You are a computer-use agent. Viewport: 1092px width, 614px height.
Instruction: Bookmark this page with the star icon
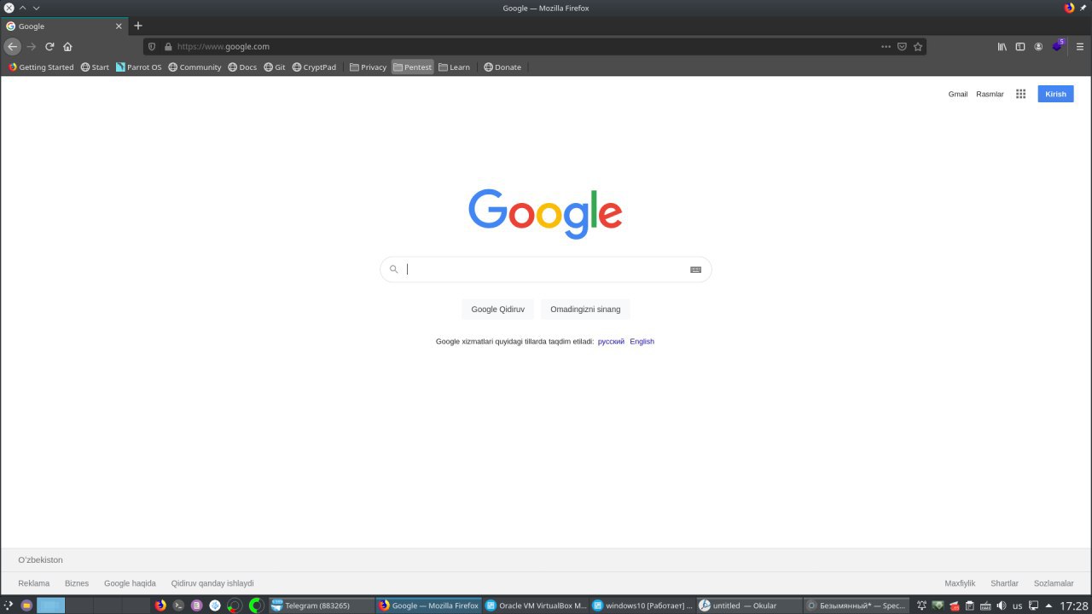tap(918, 47)
